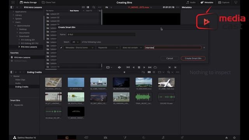Uncheck the Keywords rule checkbox
249x140 pixels.
[61, 47]
